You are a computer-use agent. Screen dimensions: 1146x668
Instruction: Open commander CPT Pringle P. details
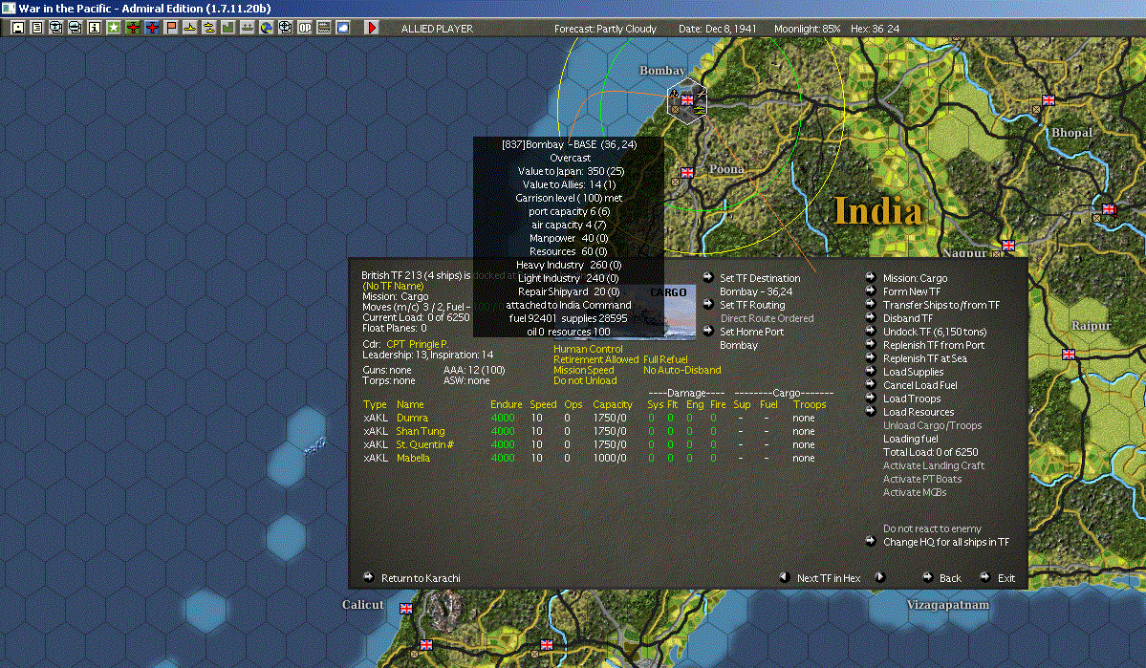coord(417,344)
